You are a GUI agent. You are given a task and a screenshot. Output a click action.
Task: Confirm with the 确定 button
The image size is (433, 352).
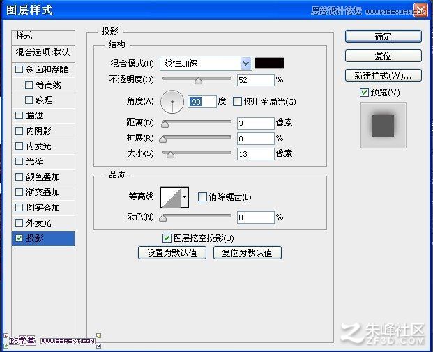383,36
